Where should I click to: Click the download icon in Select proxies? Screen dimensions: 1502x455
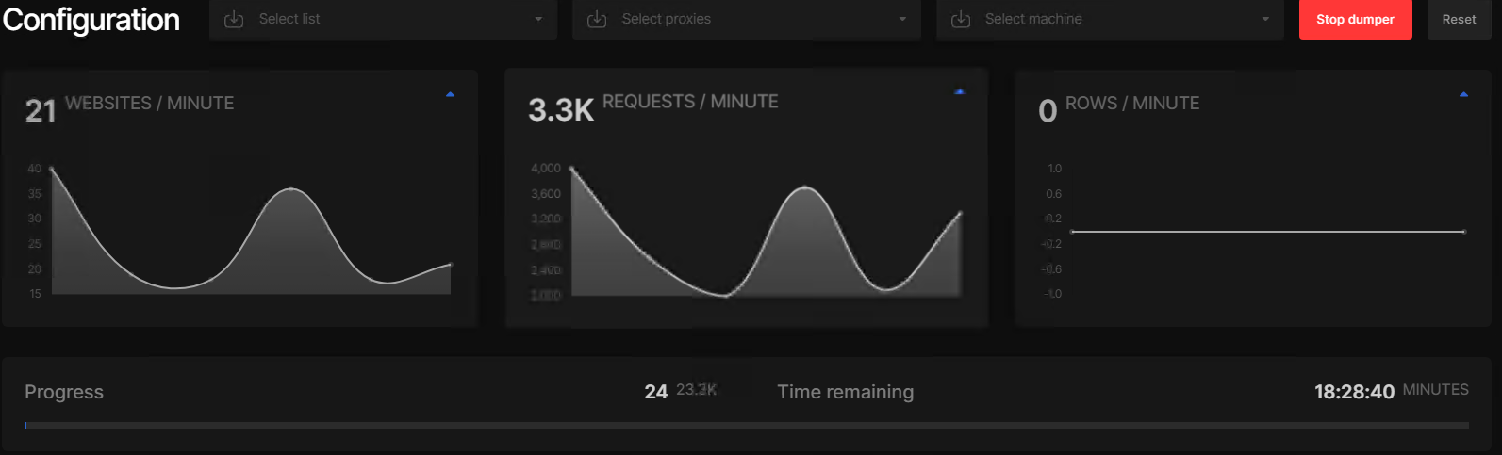597,19
